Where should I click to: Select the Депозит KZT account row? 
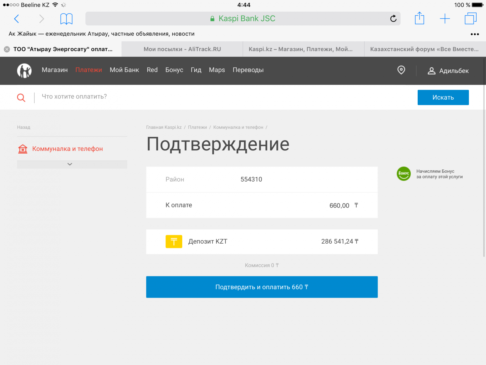[262, 242]
